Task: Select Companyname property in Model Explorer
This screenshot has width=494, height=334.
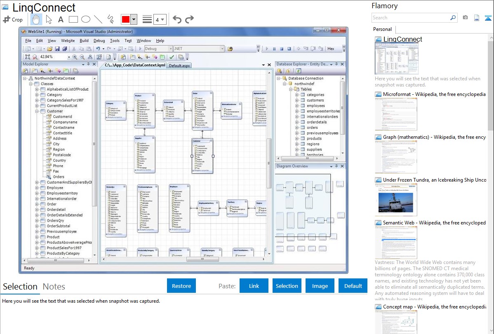Action: [x=65, y=122]
